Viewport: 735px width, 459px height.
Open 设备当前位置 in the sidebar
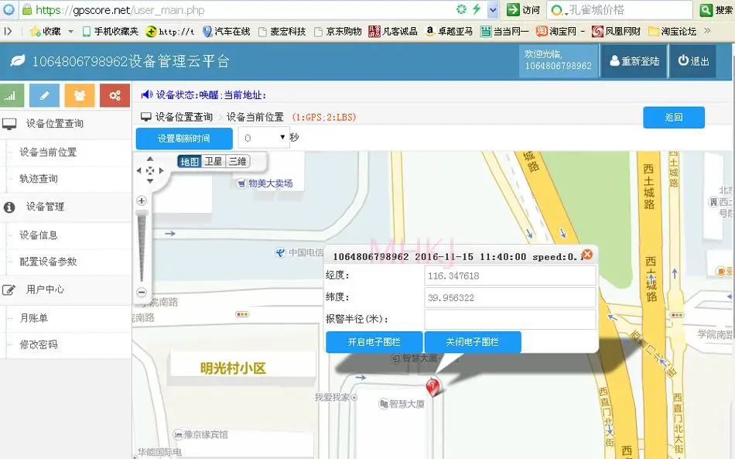tap(48, 152)
